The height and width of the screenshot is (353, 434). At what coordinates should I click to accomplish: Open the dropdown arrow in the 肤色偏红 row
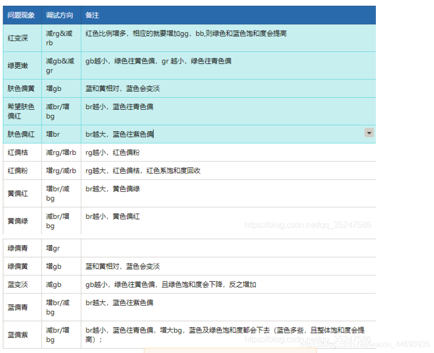coord(369,132)
